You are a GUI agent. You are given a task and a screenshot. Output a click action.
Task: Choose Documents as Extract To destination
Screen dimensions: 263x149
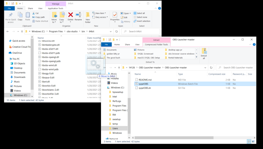[110, 50]
